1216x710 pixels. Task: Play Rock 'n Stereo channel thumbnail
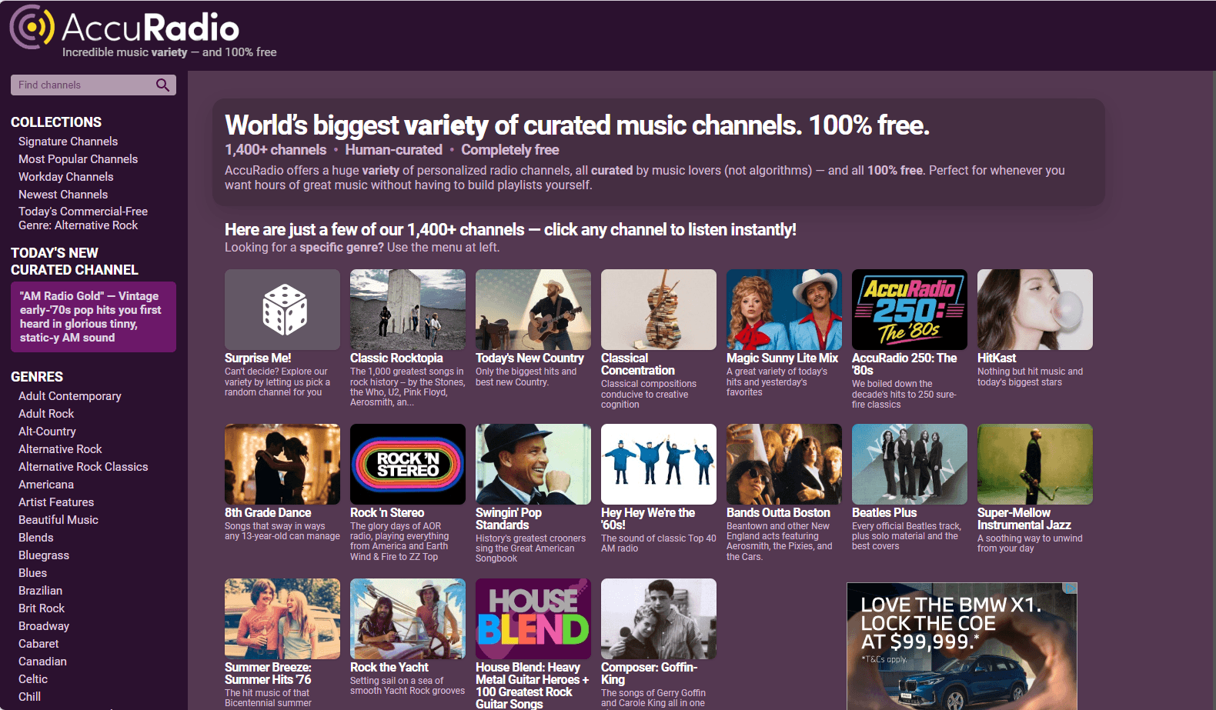[x=408, y=464]
